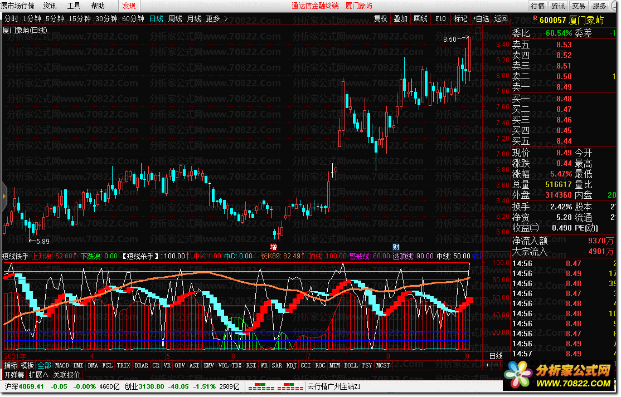The image size is (621, 397).
Task: Add stock via +自选
Action: [481, 18]
